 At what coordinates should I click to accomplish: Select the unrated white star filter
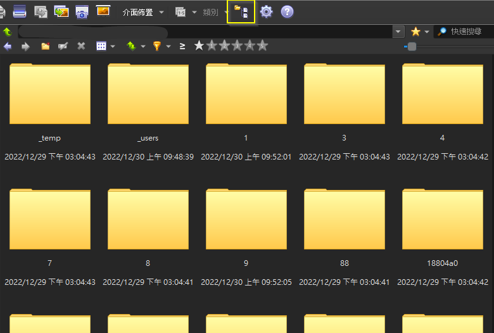[x=199, y=46]
